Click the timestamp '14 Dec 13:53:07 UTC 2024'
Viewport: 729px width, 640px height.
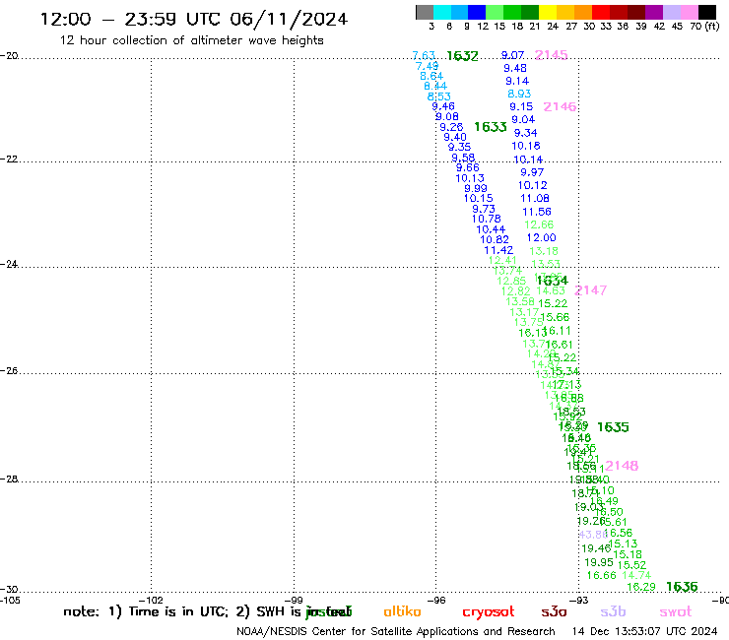645,632
